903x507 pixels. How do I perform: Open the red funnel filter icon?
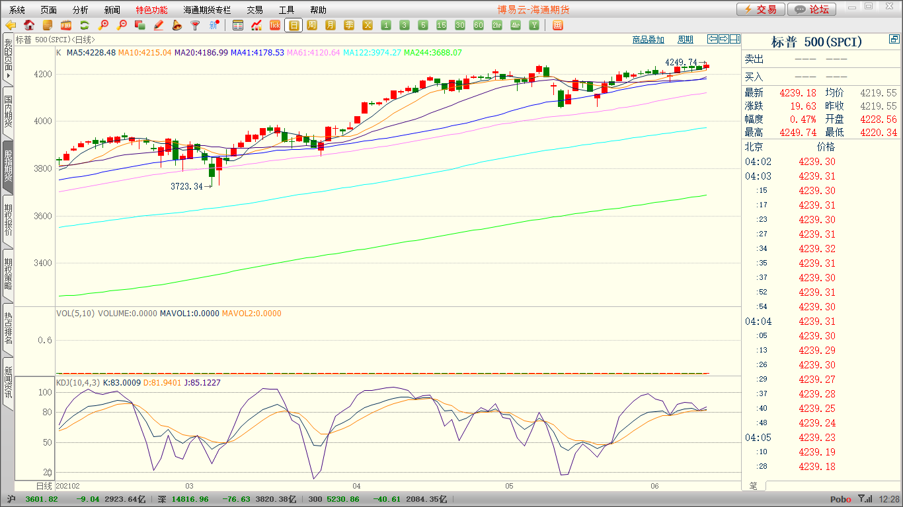[195, 26]
